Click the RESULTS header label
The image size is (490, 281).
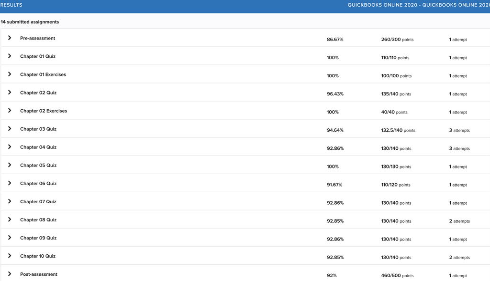coord(11,5)
